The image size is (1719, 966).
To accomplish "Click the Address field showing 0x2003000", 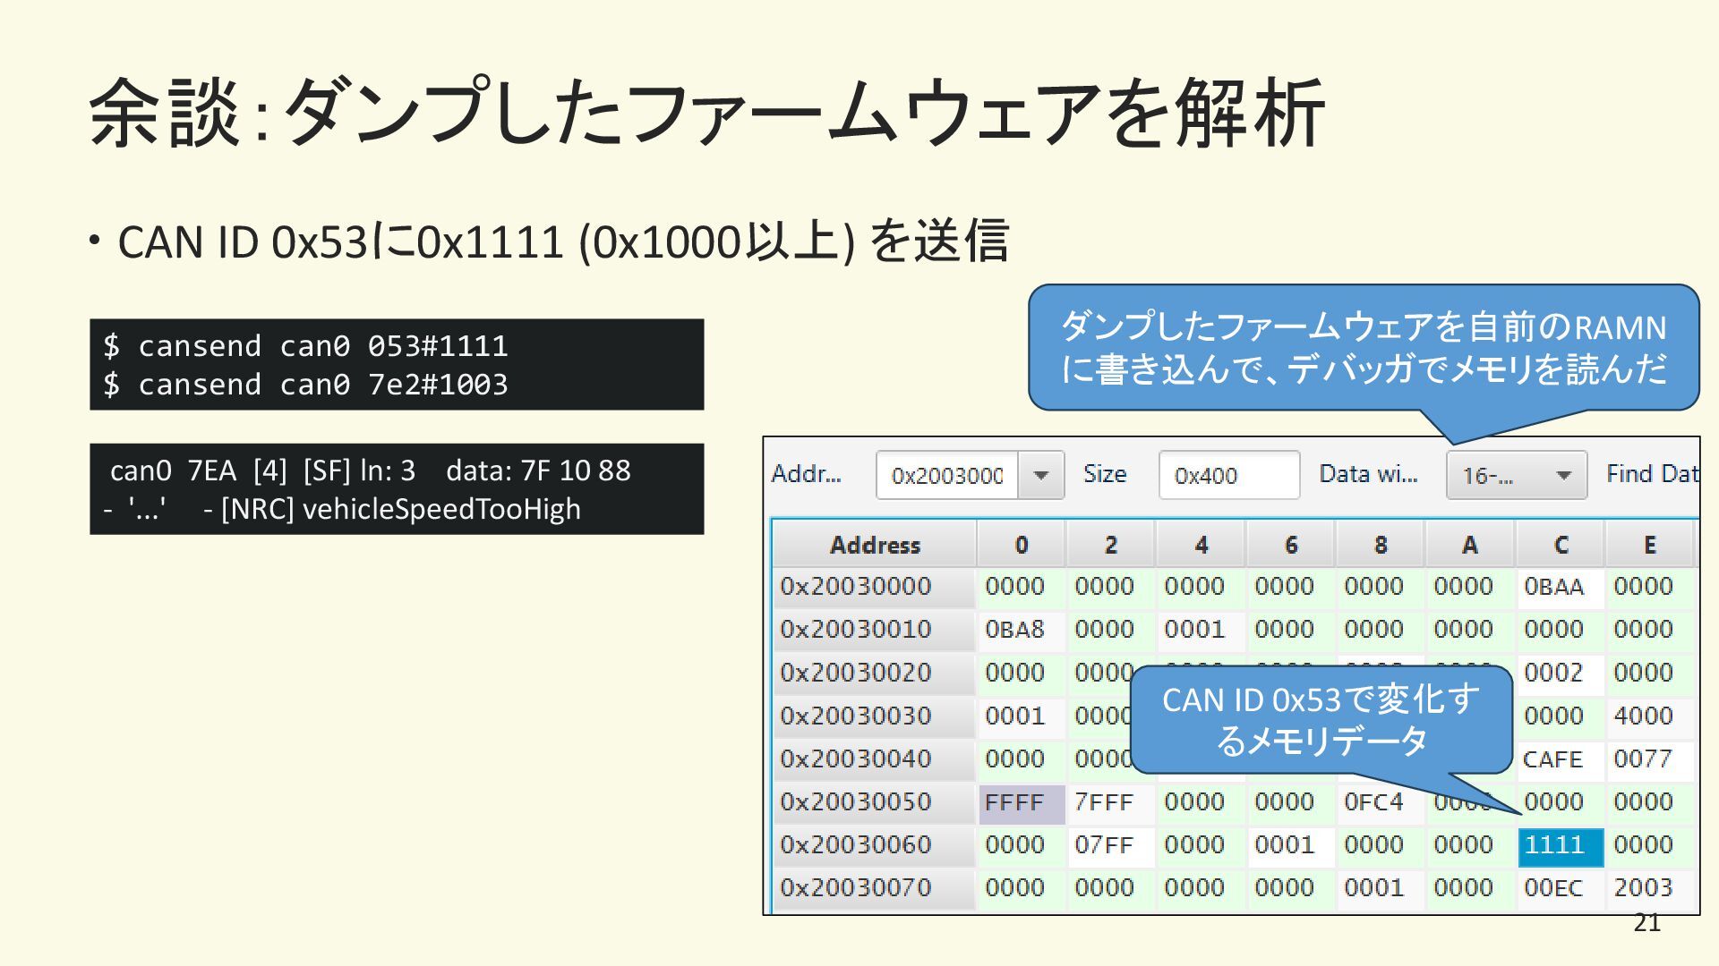I will (946, 475).
